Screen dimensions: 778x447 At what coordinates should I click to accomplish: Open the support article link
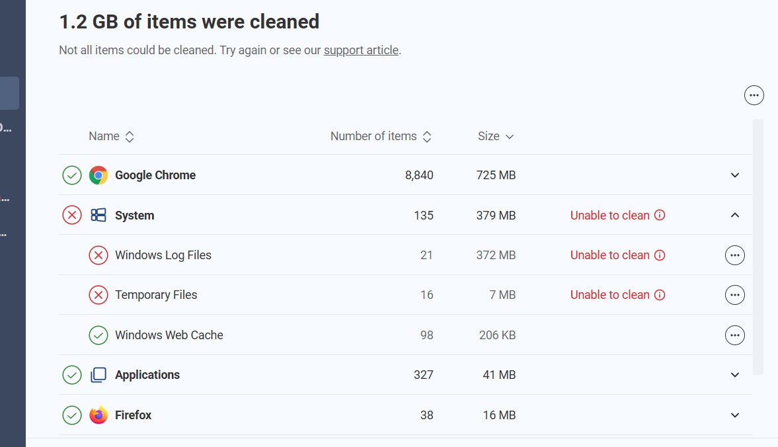pyautogui.click(x=361, y=50)
